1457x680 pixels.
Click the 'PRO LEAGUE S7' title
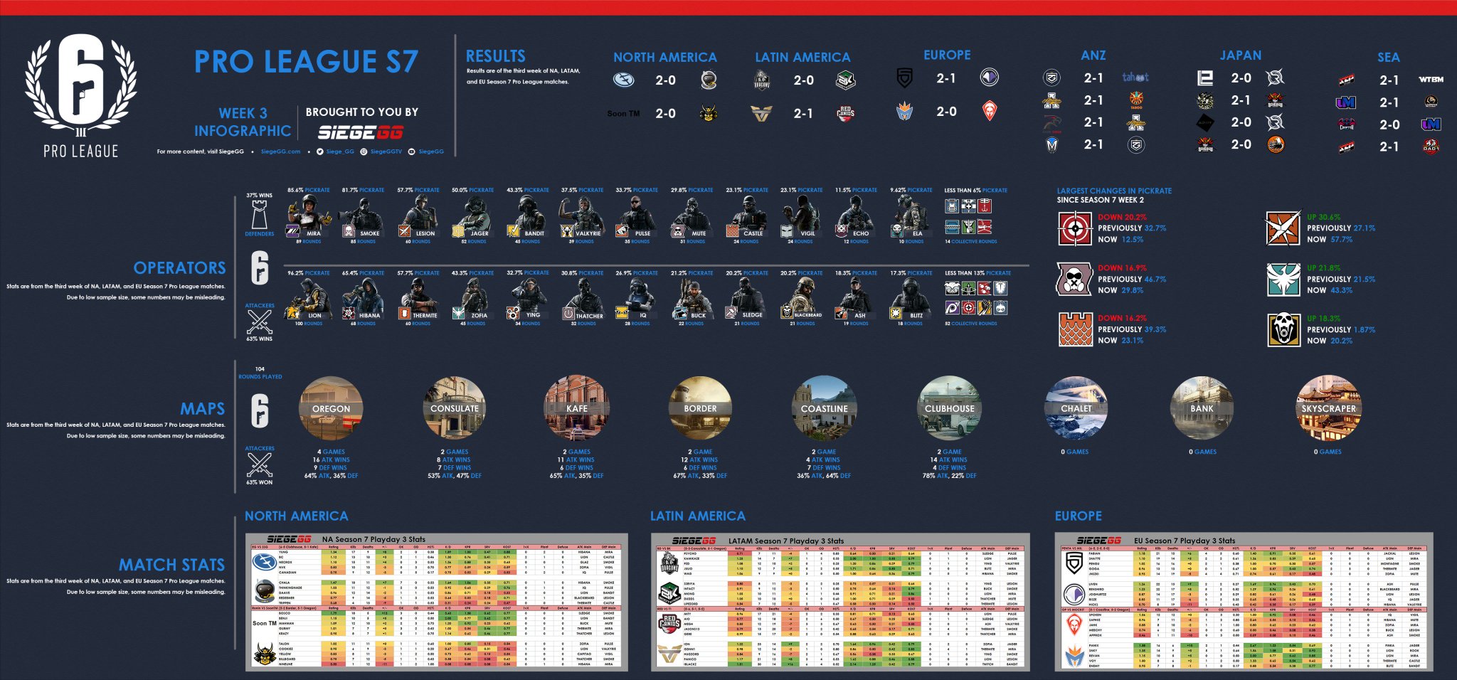click(306, 62)
